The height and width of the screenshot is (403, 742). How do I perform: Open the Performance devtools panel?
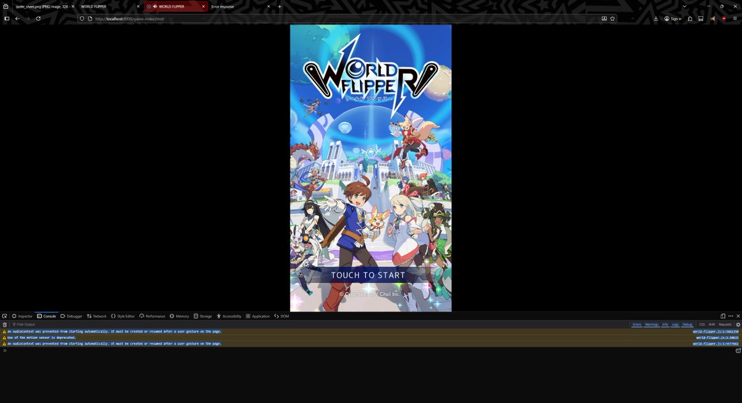(x=152, y=316)
